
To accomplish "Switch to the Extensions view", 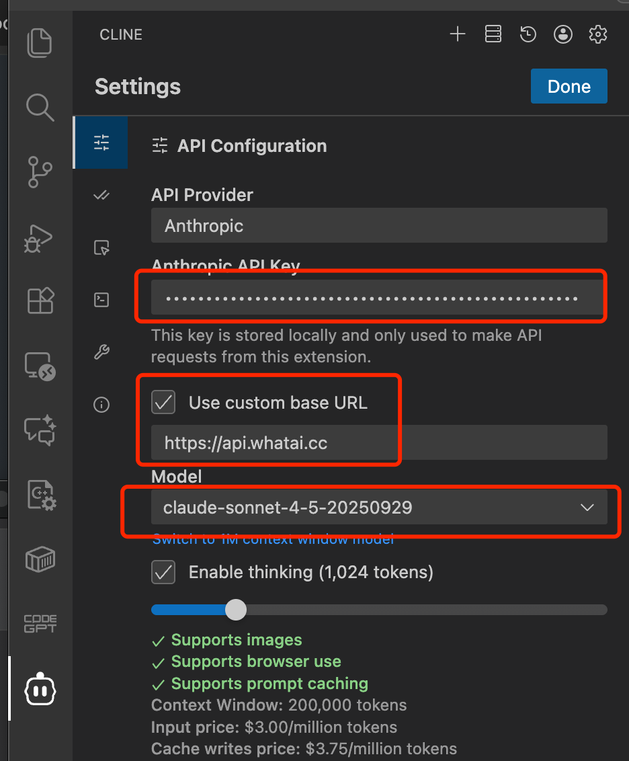I will pyautogui.click(x=40, y=301).
